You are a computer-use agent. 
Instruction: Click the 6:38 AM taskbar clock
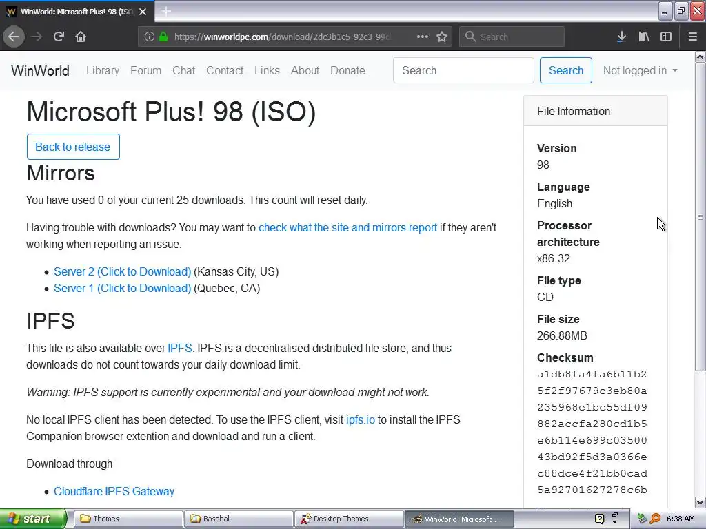[x=680, y=519]
